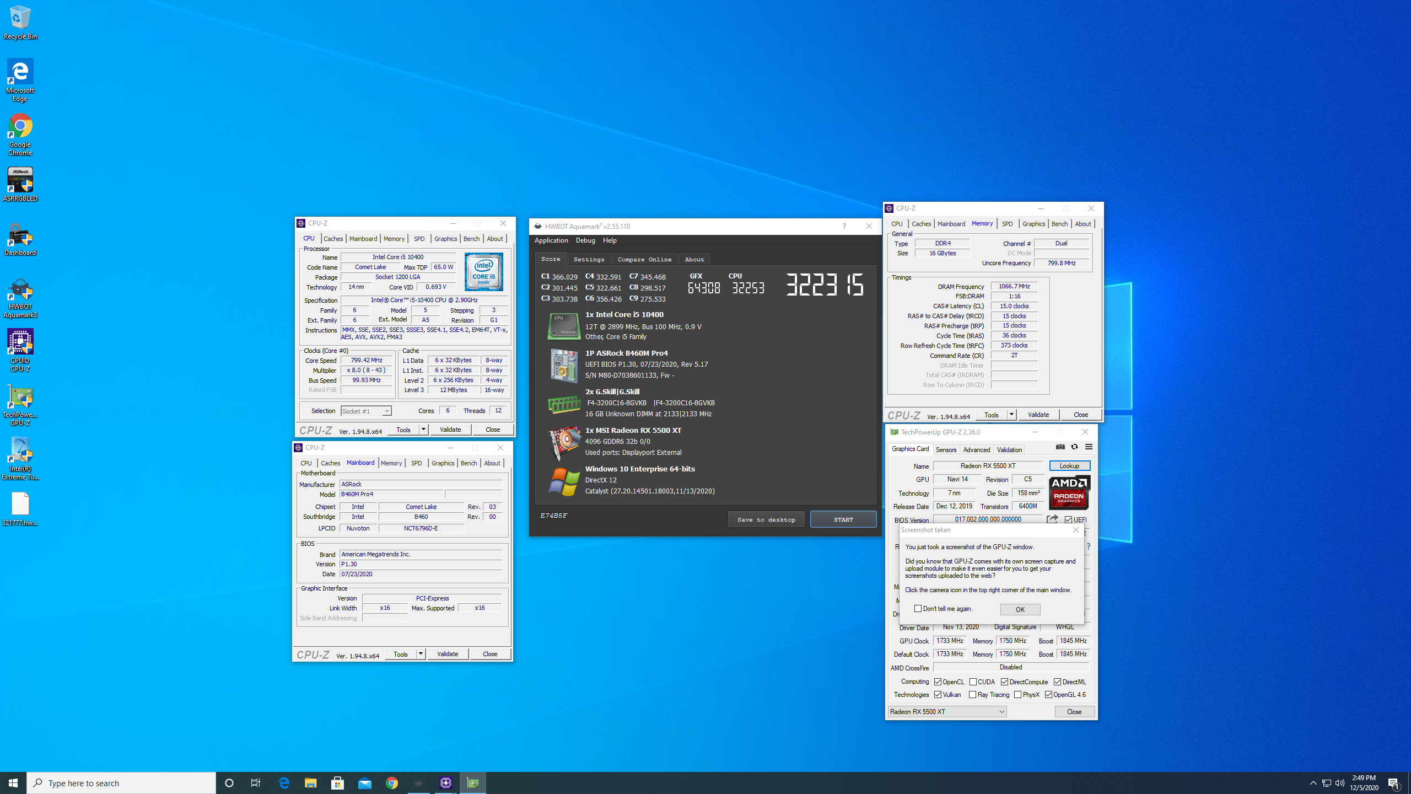The width and height of the screenshot is (1411, 794).
Task: Toggle the DirectCompute checkbox
Action: [1004, 682]
